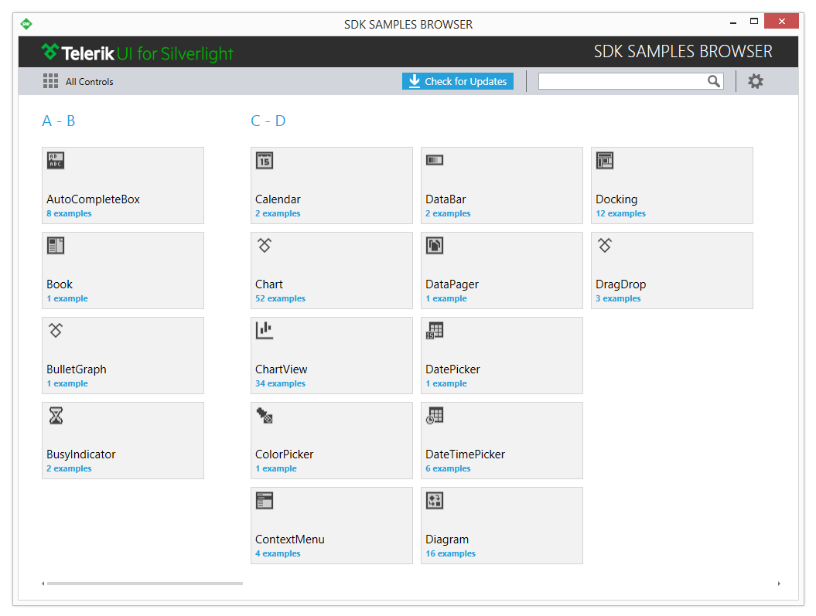Open settings with the gear icon
Viewport: 816px width, 616px height.
(756, 81)
